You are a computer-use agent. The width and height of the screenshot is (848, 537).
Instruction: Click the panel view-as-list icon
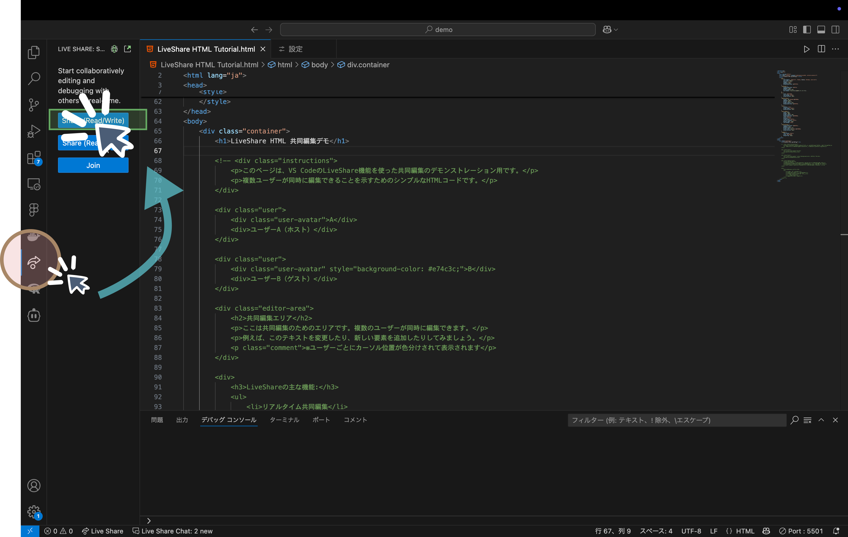click(x=808, y=420)
